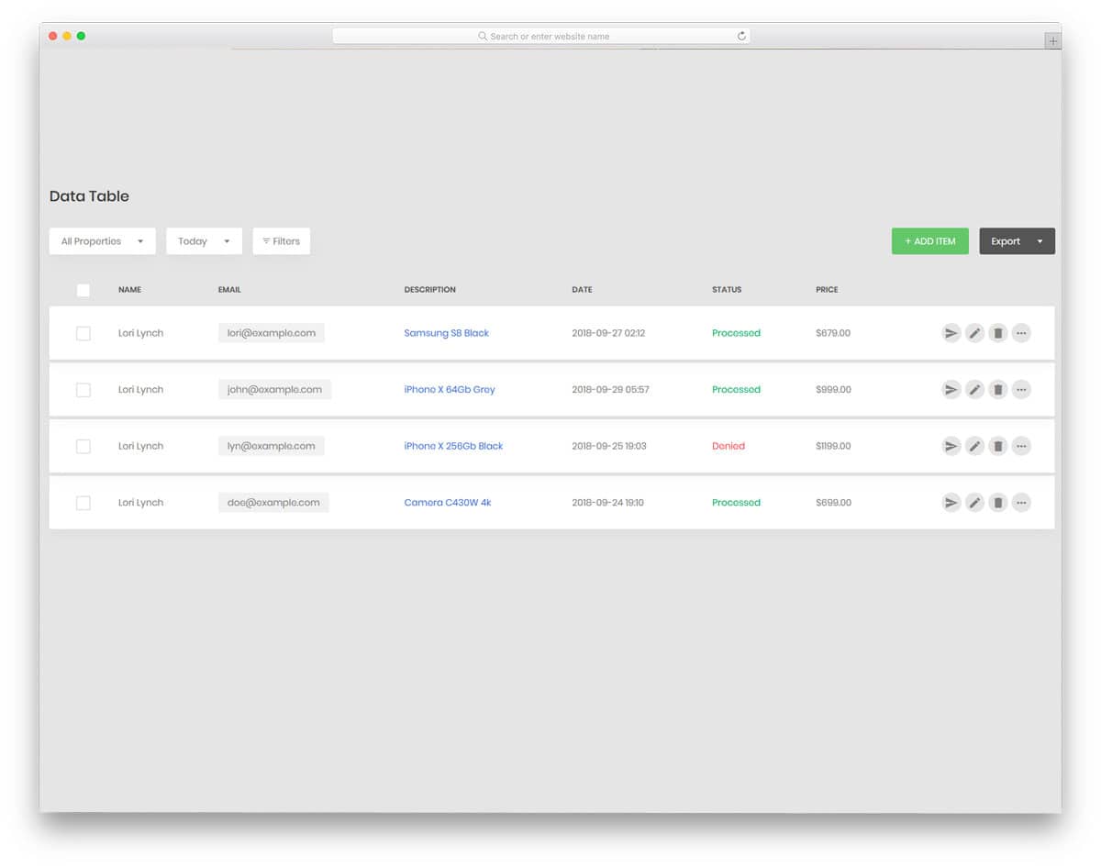Viewport: 1101px width, 868px height.
Task: Delete the iPhone X 256Gb Black row
Action: [998, 446]
